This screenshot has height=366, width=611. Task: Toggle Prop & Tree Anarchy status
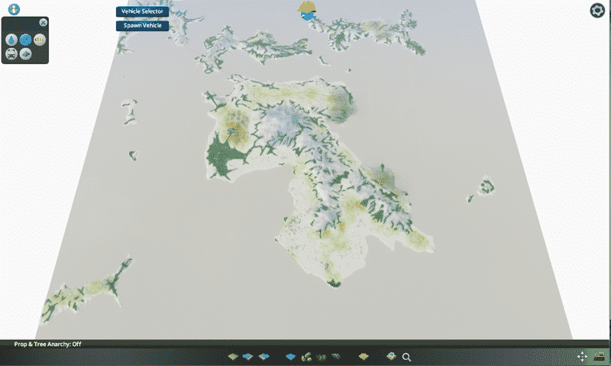click(x=47, y=345)
